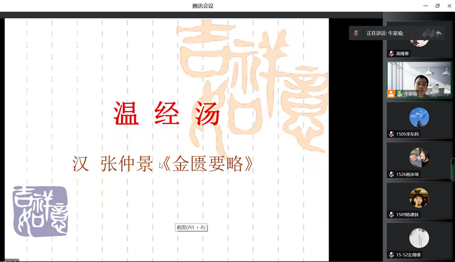Click the participant list scrollbar thumb
This screenshot has width=455, height=262.
[452, 169]
